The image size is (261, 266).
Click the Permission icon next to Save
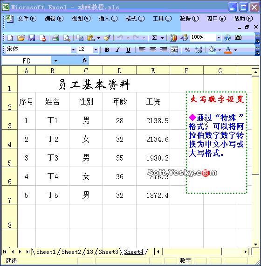(x=42, y=38)
